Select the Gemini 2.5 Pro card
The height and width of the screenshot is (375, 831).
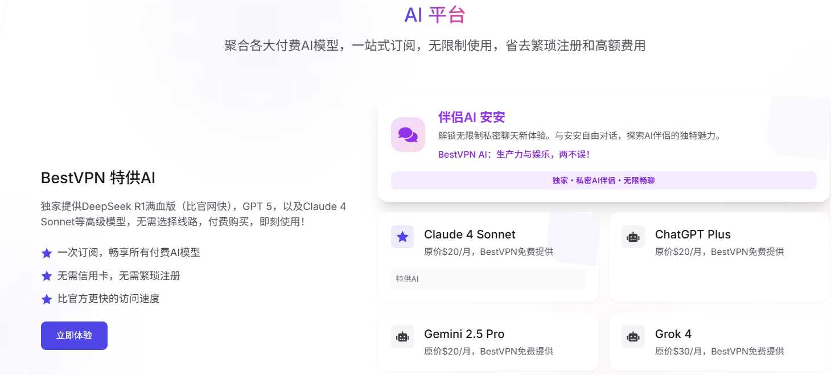click(x=488, y=340)
